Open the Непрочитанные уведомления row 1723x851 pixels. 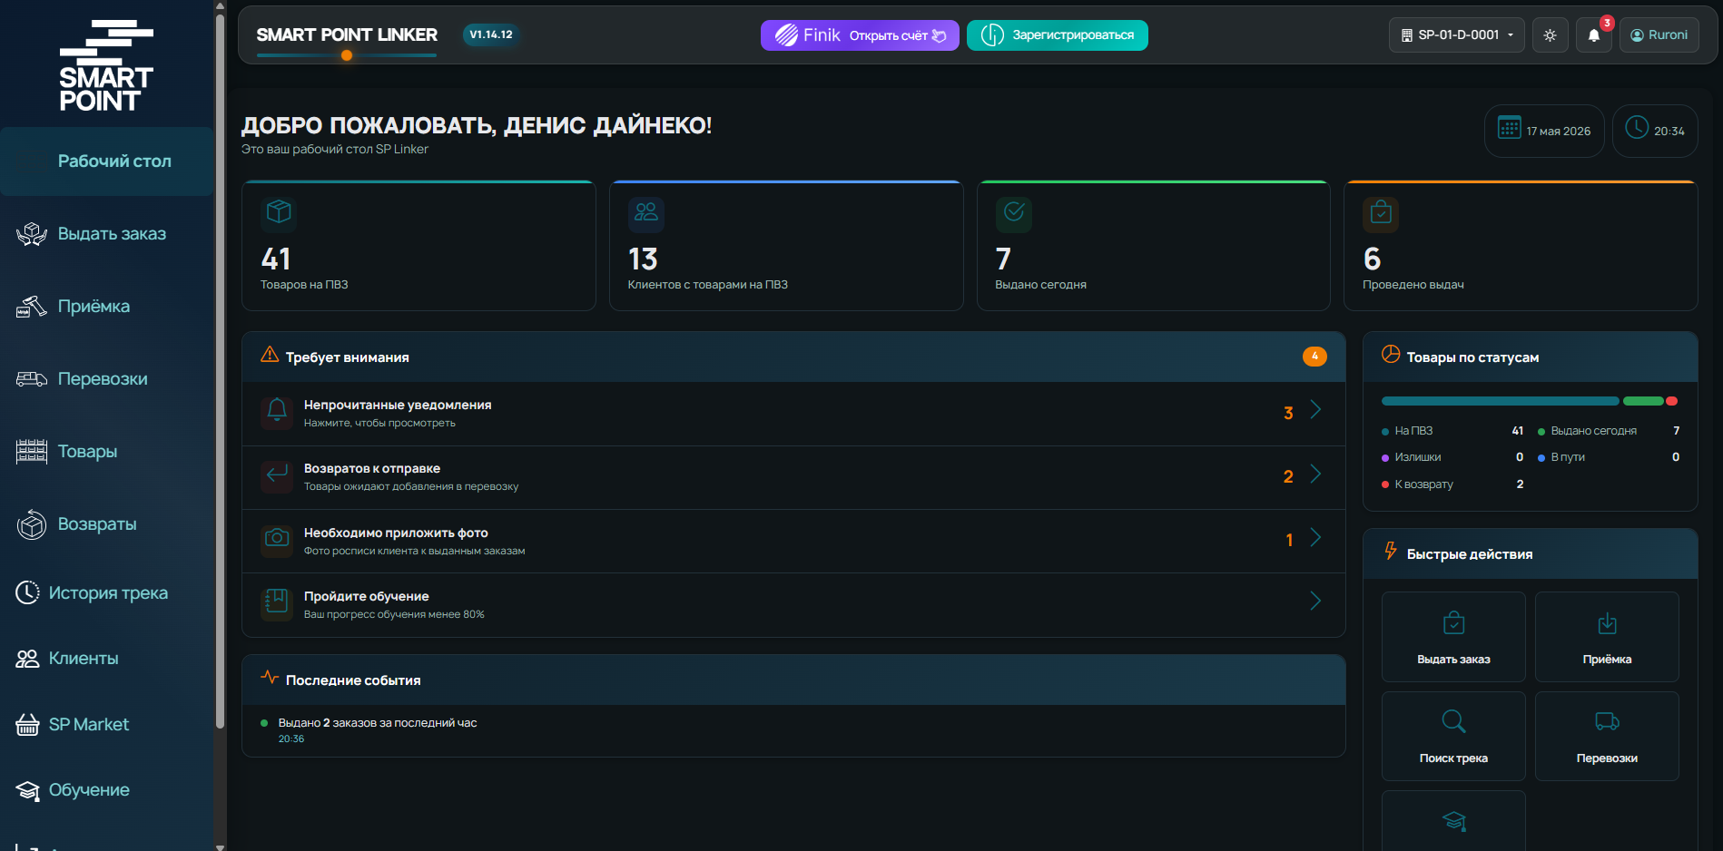793,414
